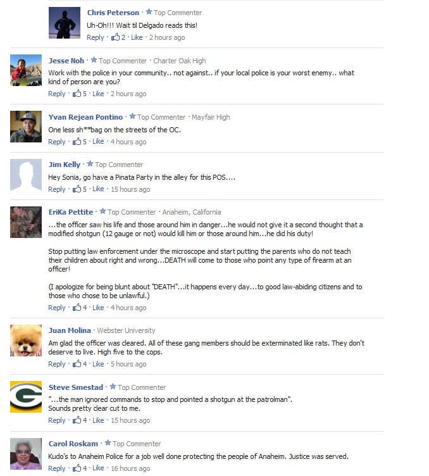
Task: Open the Green Bay Packers logo avatar
Action: tap(26, 397)
